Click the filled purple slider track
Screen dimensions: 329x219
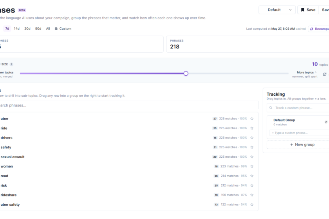pos(102,73)
